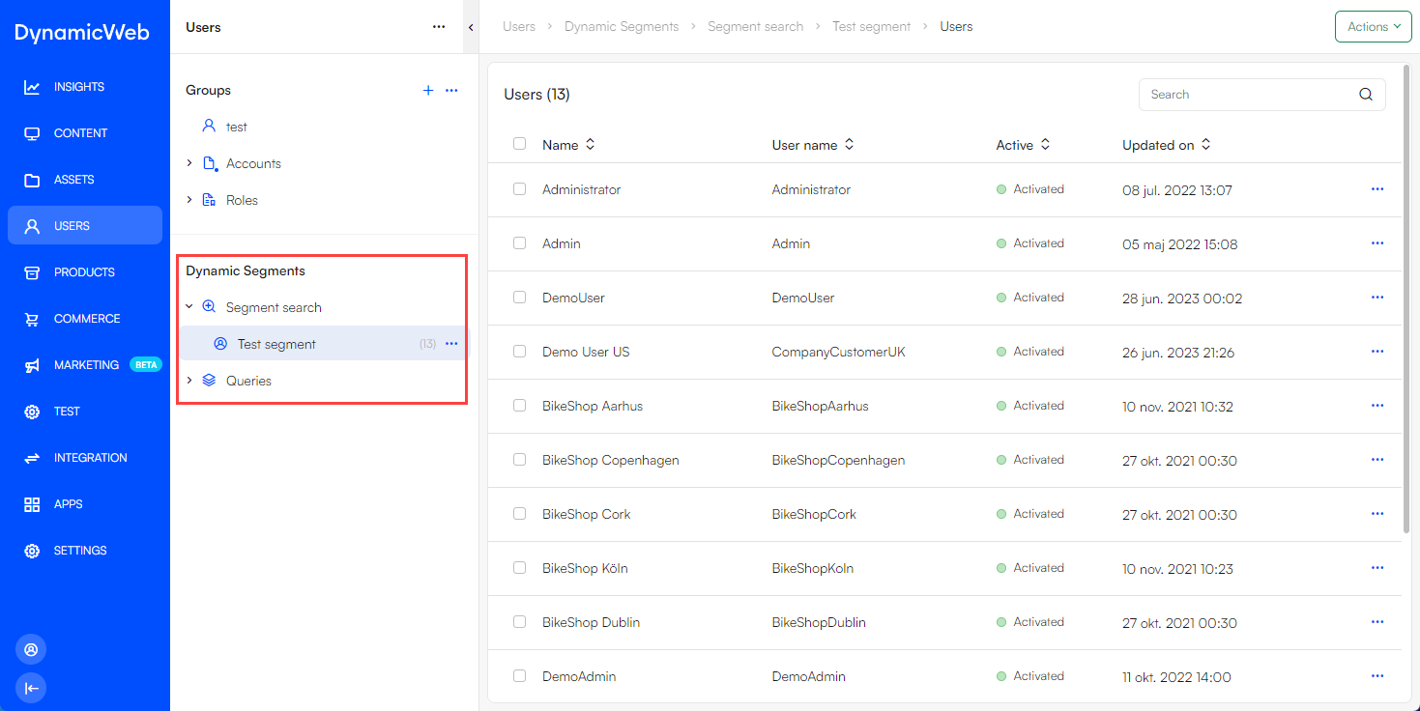This screenshot has height=711, width=1420.
Task: Open row options for BikeShop Cork
Action: (x=1377, y=514)
